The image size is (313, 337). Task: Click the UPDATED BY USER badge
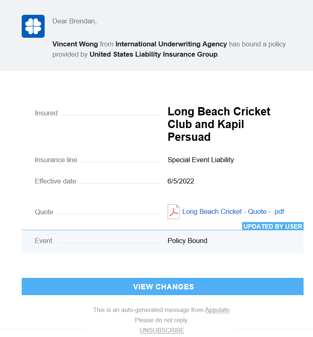pyautogui.click(x=272, y=226)
